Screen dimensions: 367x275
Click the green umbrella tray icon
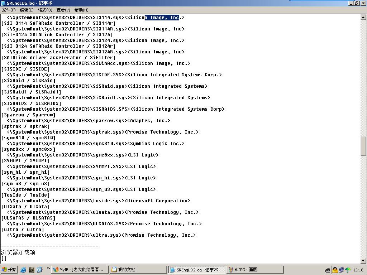point(348,270)
